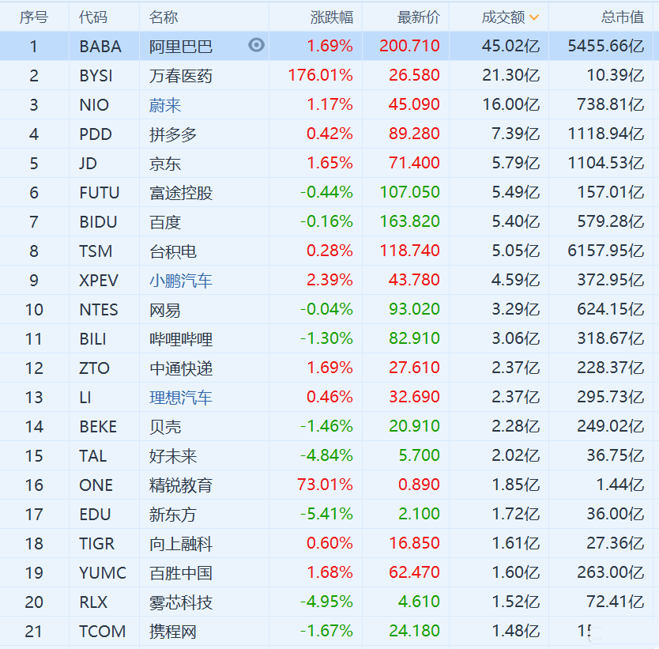This screenshot has height=649, width=659.
Task: Click the ZTO ticker code
Action: (x=95, y=368)
